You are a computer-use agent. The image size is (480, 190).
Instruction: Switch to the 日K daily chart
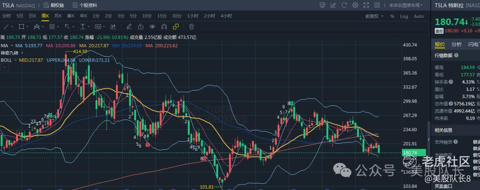click(x=32, y=16)
